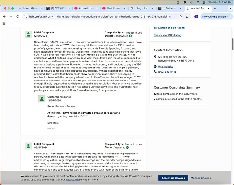Screen dimensions: 234x185
Task: Open Reasons for BBB Rating link
Action: pos(168,35)
